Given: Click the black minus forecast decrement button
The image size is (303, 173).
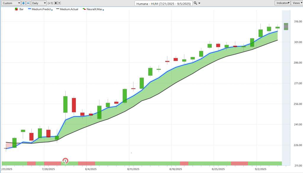Looking at the screenshot, I should [59, 3].
